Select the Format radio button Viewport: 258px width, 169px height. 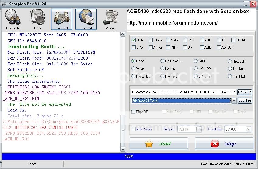click(x=162, y=68)
